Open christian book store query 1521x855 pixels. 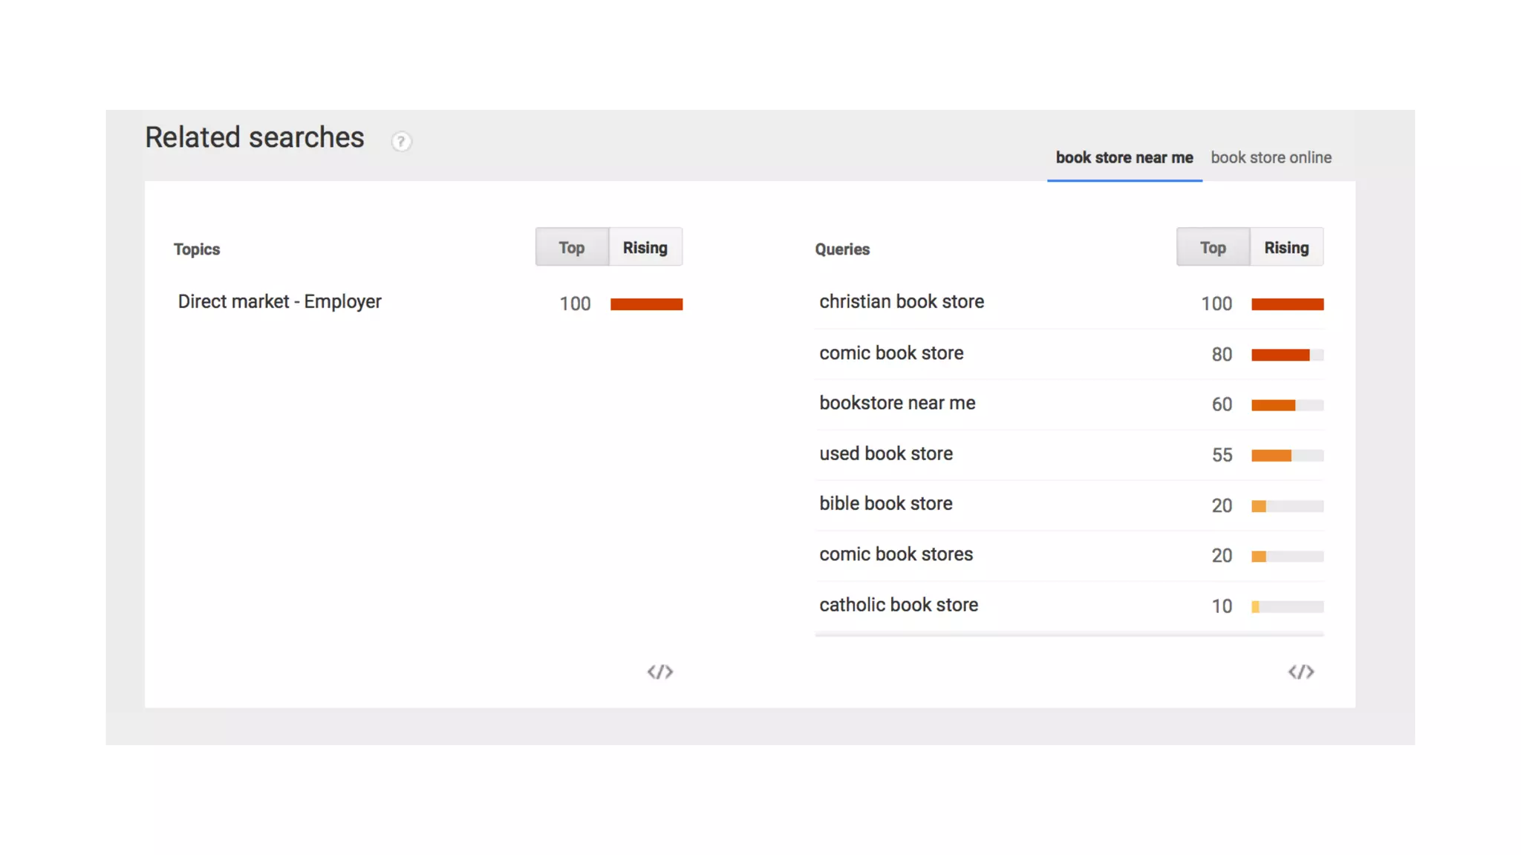pyautogui.click(x=902, y=302)
